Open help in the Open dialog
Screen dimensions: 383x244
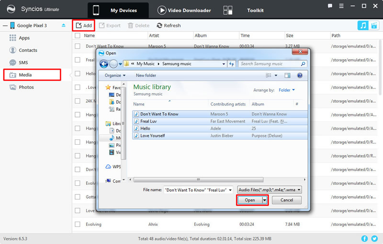coord(300,75)
